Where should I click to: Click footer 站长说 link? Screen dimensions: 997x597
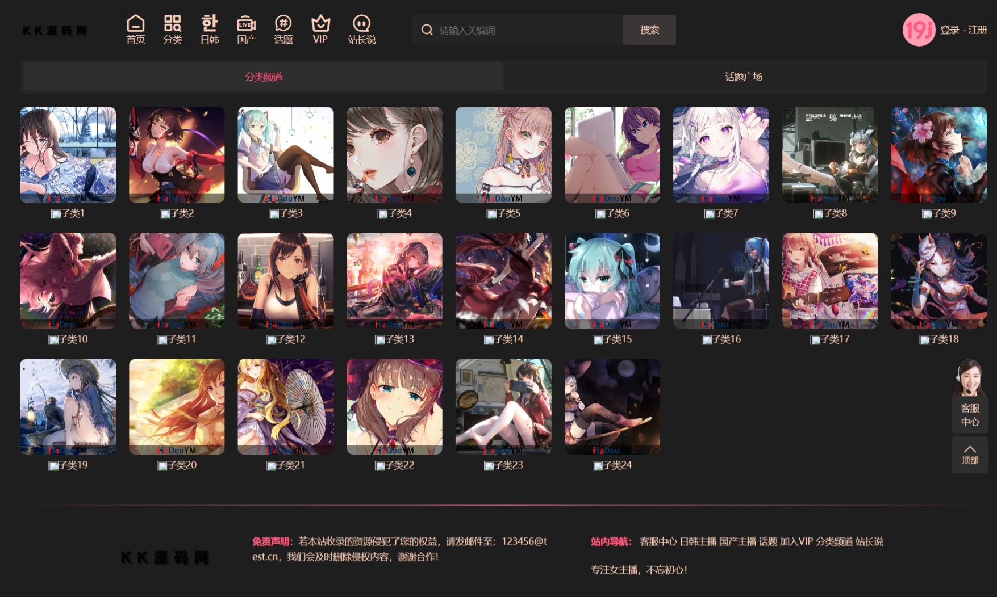(870, 542)
